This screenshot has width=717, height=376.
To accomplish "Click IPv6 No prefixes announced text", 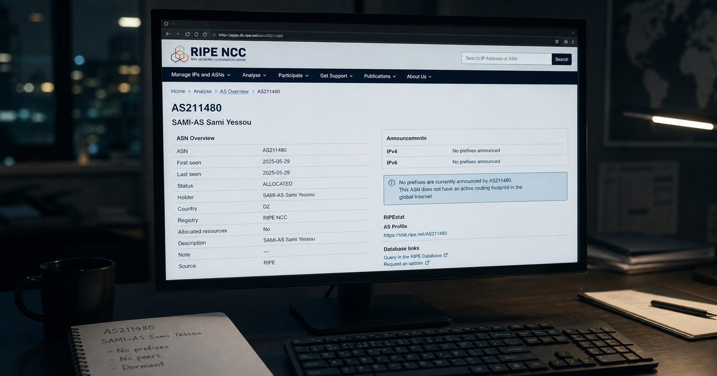I will tap(476, 162).
